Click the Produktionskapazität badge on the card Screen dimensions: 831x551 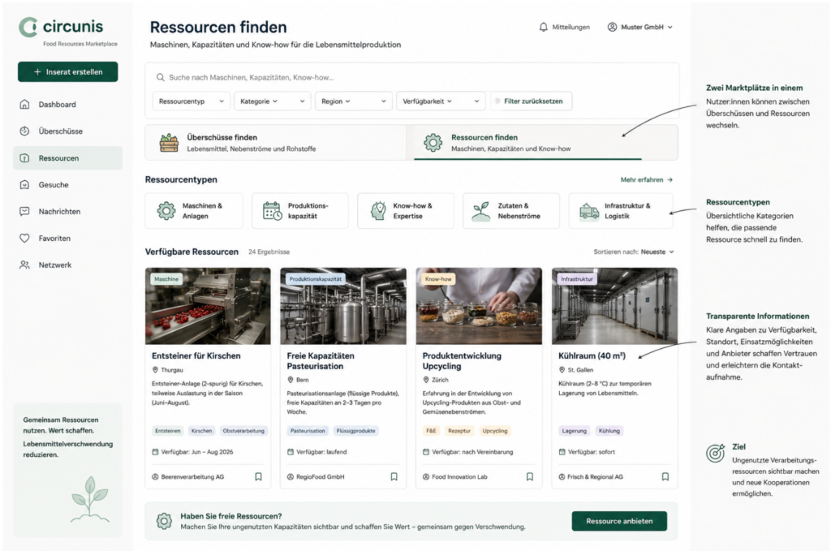316,279
